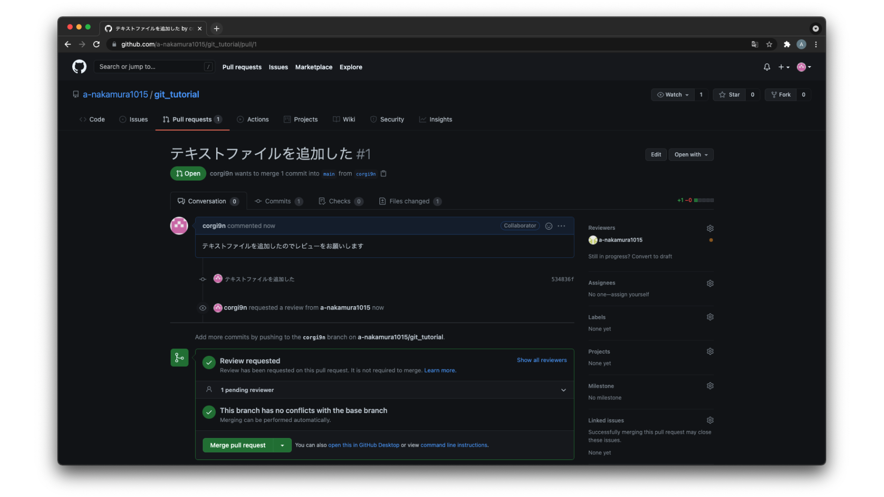This screenshot has height=497, width=884.
Task: Open a new browser tab
Action: point(217,29)
